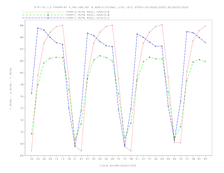Click x-axis tick label 60
Viewport: 224px width, 173px height.
point(156,159)
